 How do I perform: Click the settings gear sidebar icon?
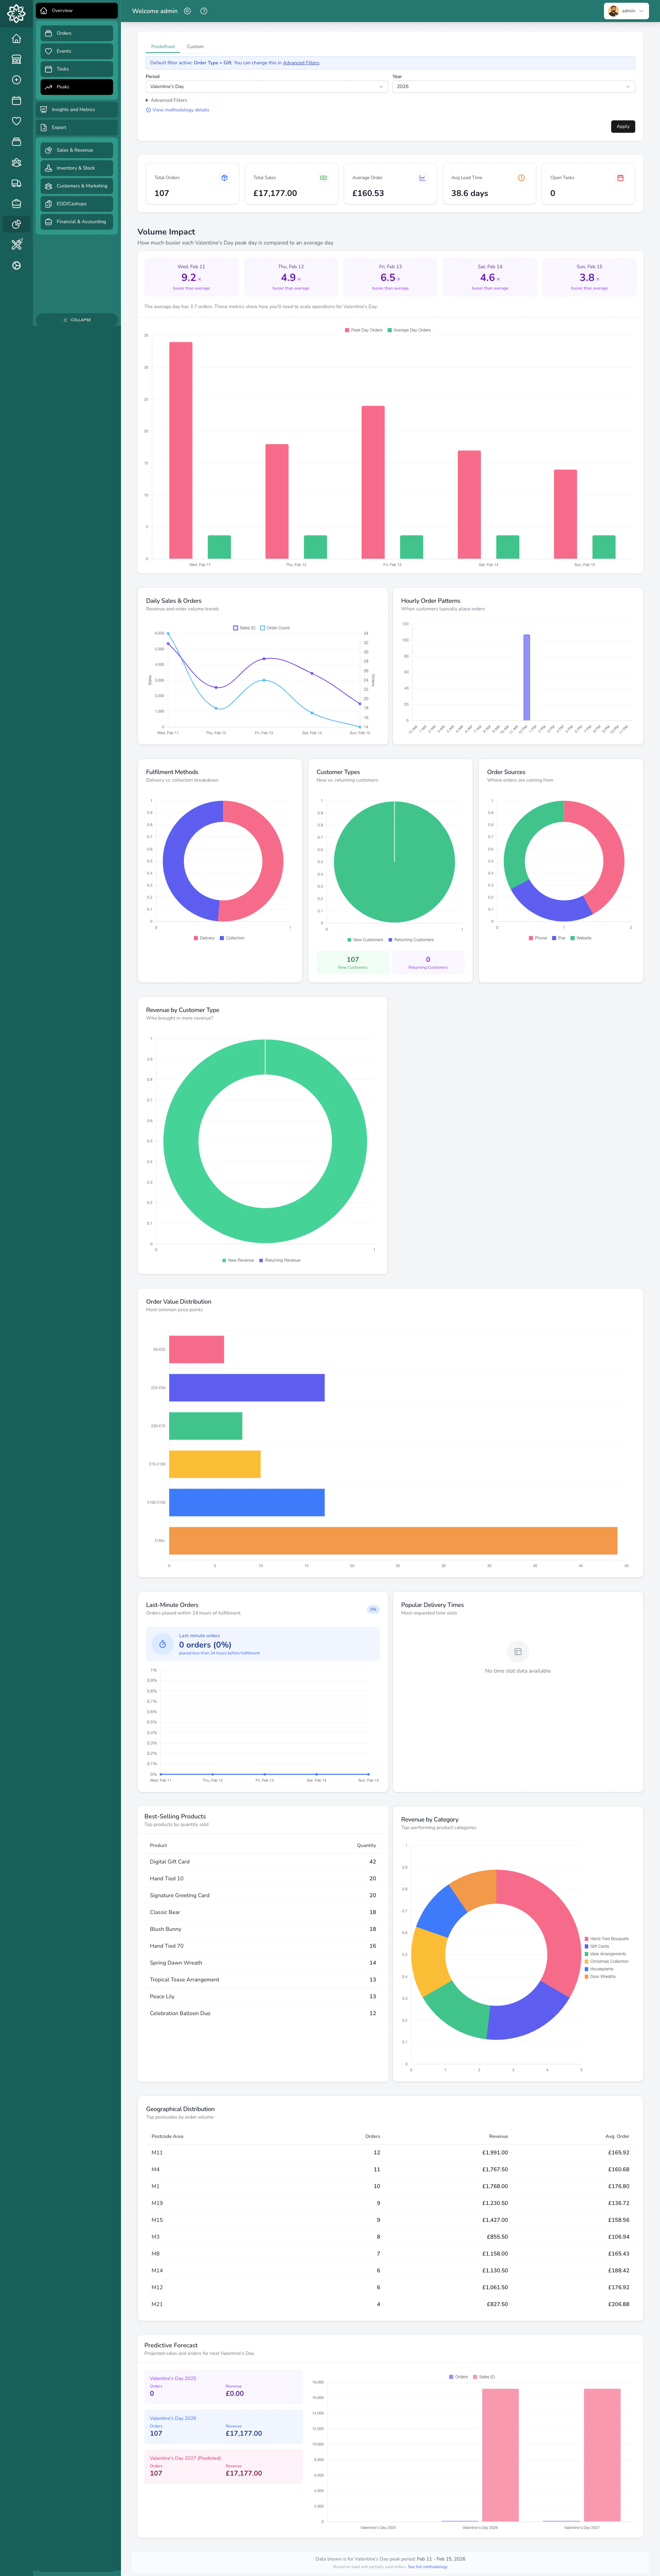(16, 266)
